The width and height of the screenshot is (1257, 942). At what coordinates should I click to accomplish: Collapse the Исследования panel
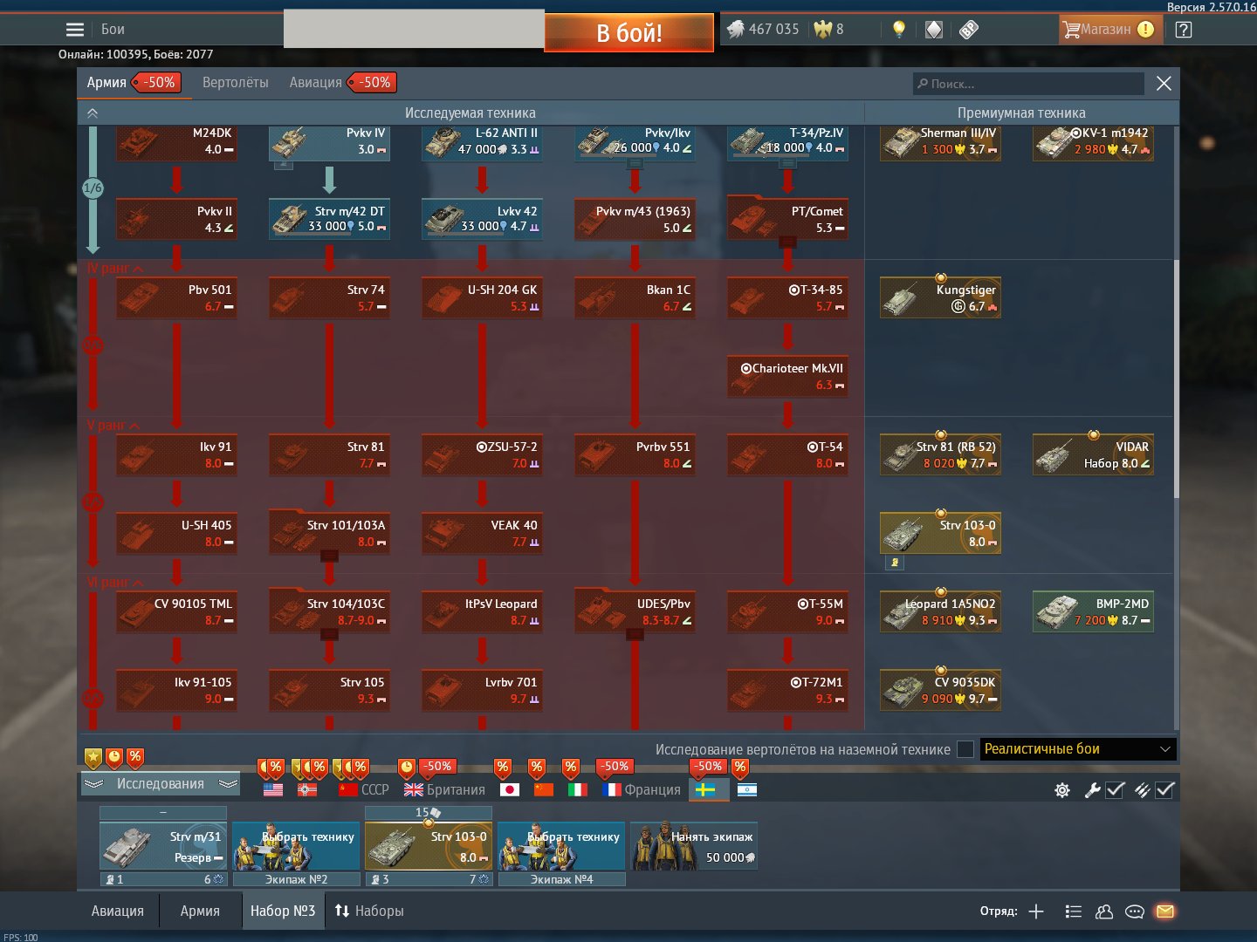[x=161, y=784]
